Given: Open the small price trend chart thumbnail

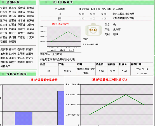Looking at the screenshot, I should tap(61, 37).
